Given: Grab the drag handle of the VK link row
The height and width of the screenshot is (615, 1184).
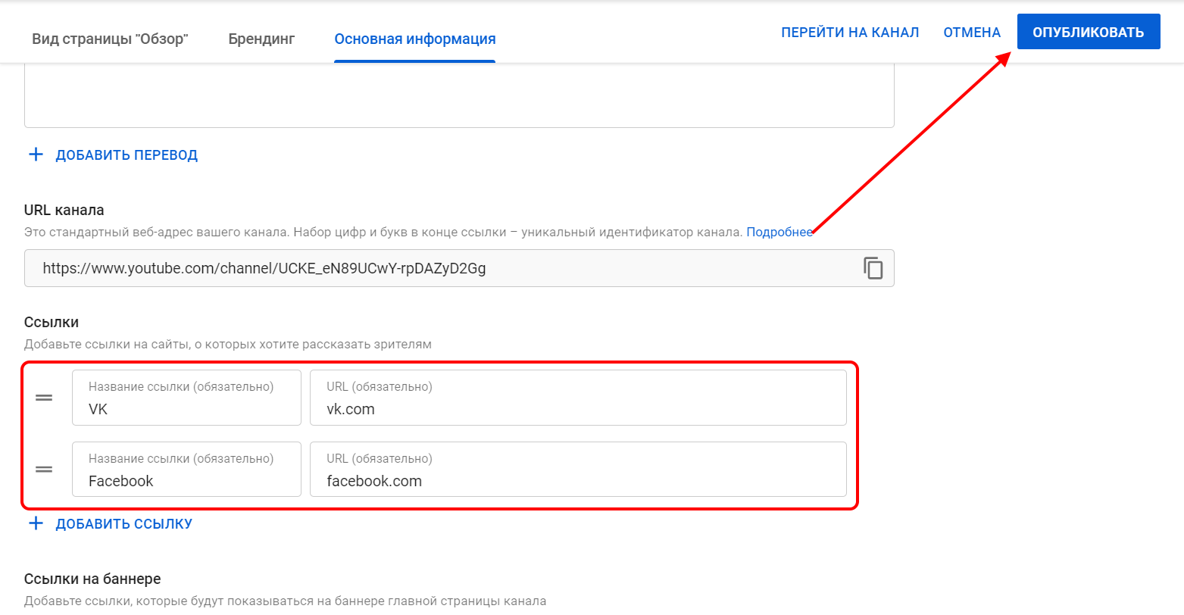Looking at the screenshot, I should (x=44, y=398).
